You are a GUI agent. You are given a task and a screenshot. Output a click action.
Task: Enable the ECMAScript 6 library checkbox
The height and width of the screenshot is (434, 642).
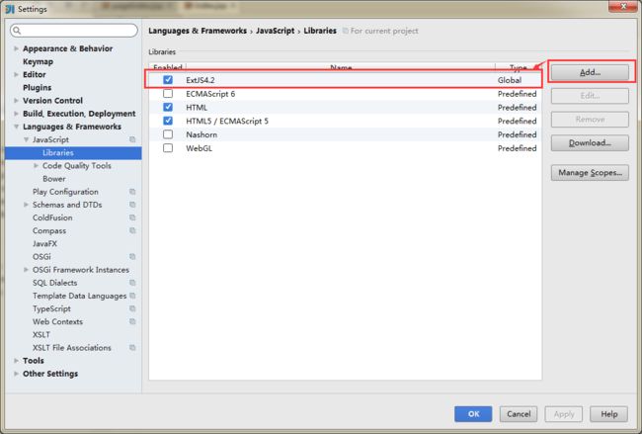tap(168, 94)
